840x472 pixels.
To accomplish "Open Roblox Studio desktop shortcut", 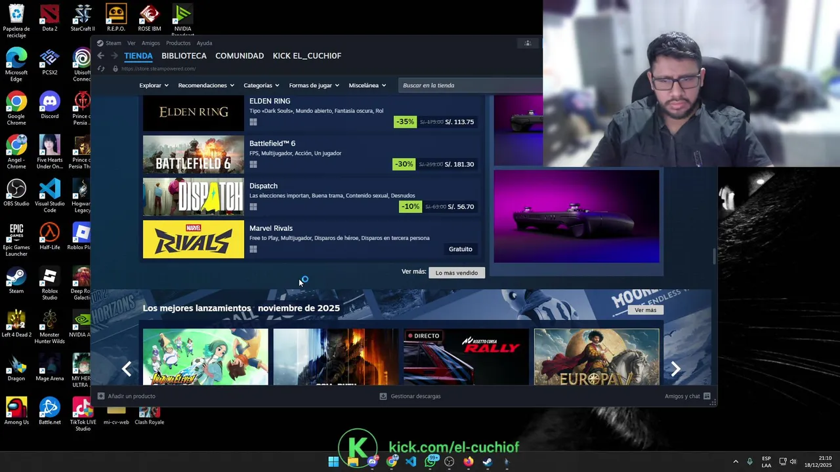I will pos(49,283).
